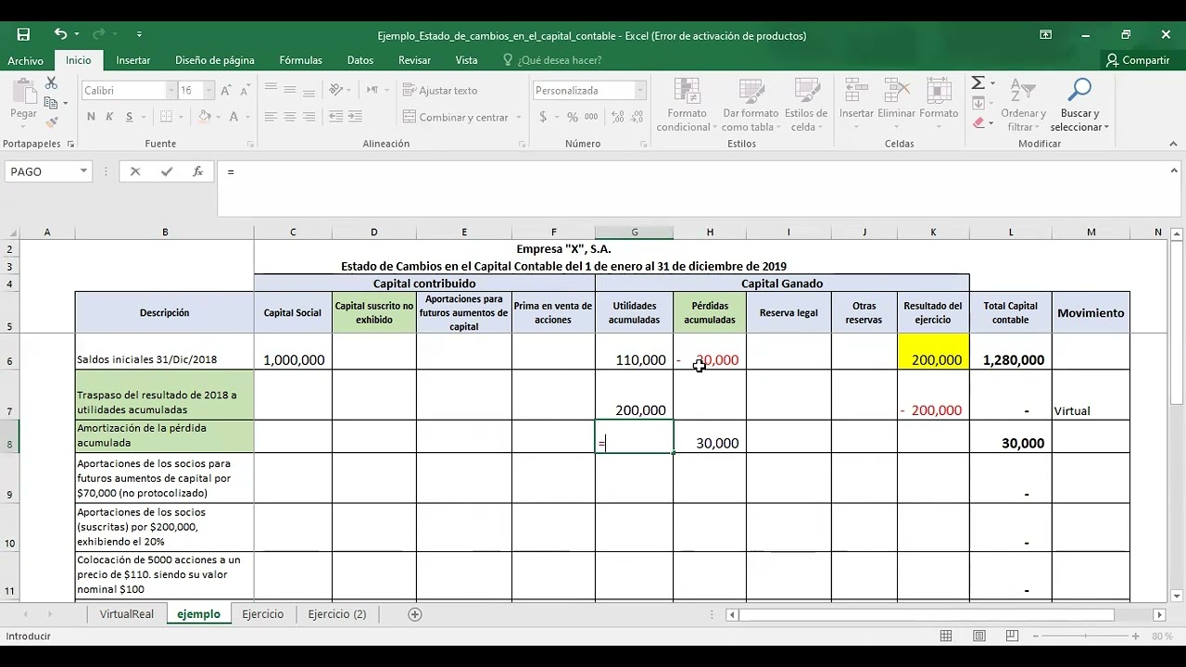Click the Insertar cells button
Image resolution: width=1186 pixels, height=667 pixels.
[856, 105]
